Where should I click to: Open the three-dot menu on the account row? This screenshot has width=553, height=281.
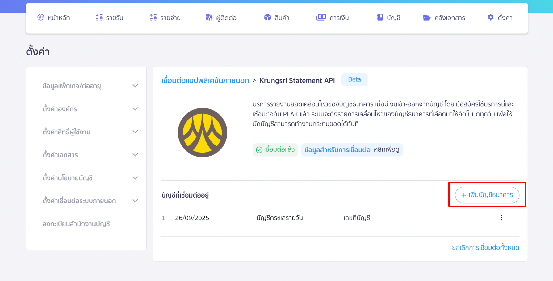(501, 218)
